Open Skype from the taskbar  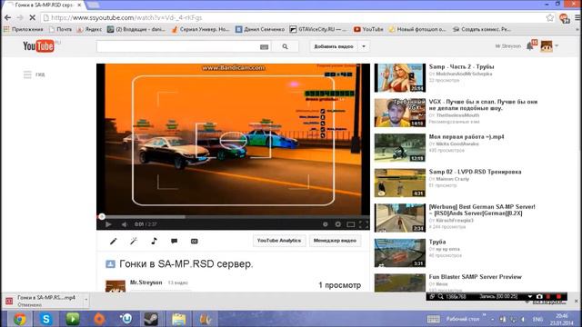[x=46, y=319]
